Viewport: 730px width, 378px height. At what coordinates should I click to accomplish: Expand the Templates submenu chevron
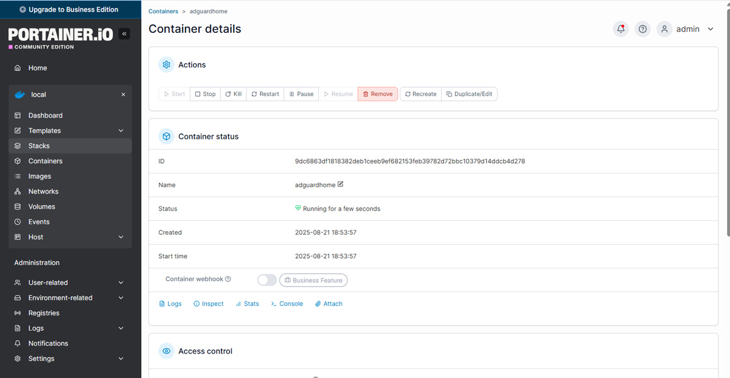[x=120, y=131]
